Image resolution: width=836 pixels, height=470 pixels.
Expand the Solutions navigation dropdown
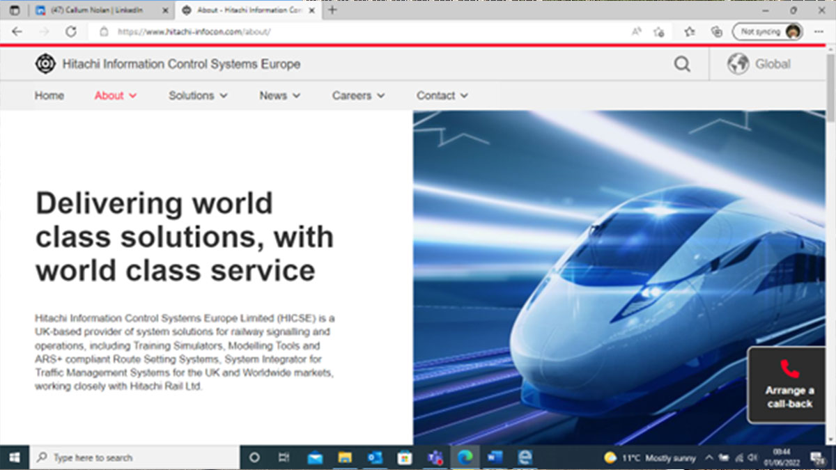click(198, 95)
